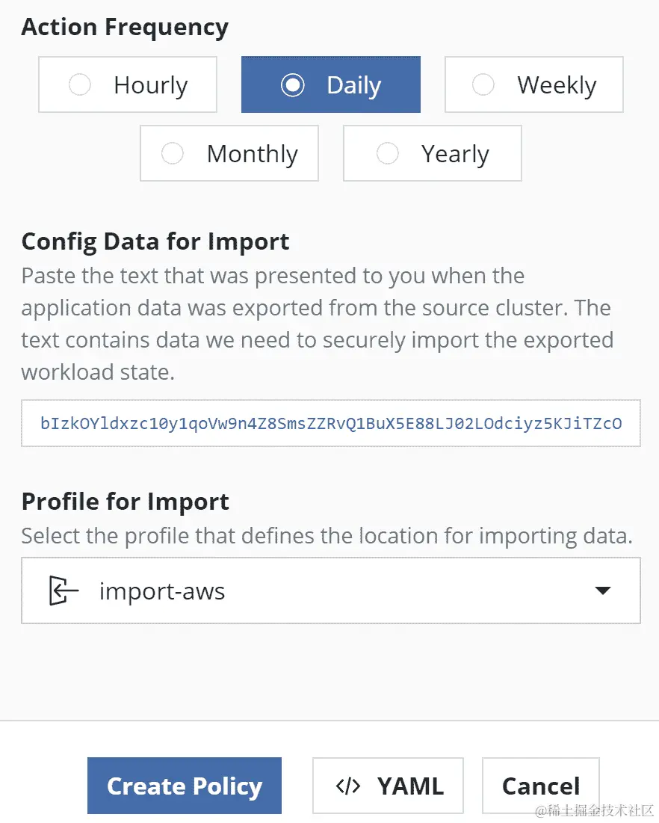Click the config data description paragraph
Screen dimensions: 659x823
(317, 324)
